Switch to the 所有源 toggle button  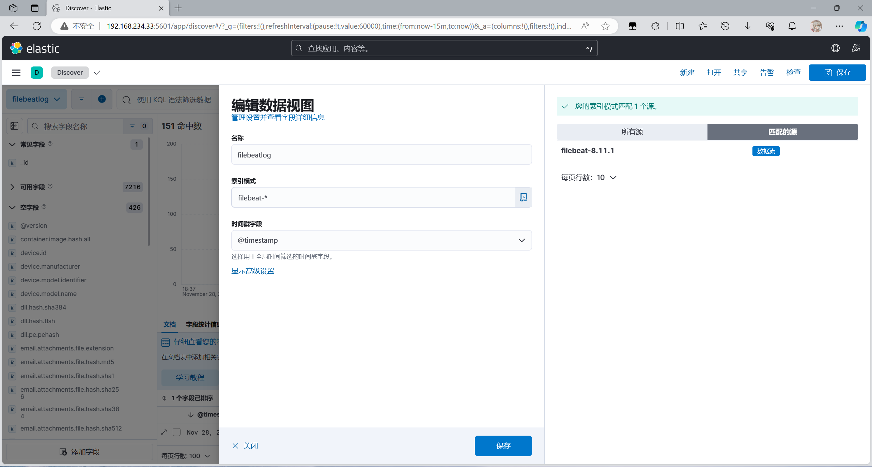click(632, 132)
